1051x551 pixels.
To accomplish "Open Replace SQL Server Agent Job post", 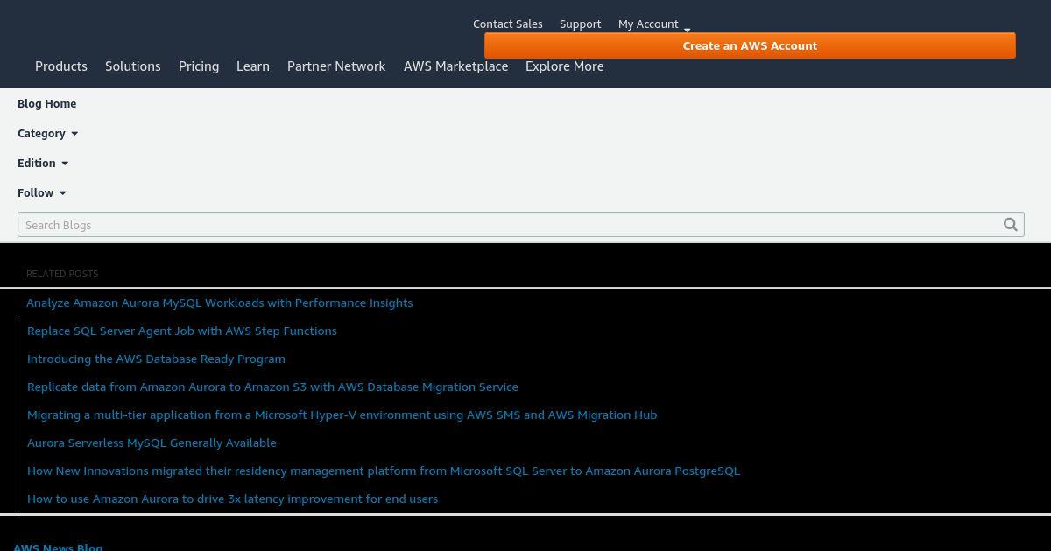I will coord(182,331).
